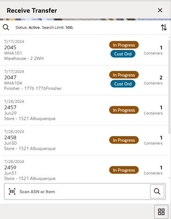The width and height of the screenshot is (171, 219).
Task: Click scroll down arrow of transfer list
Action: 169,178
